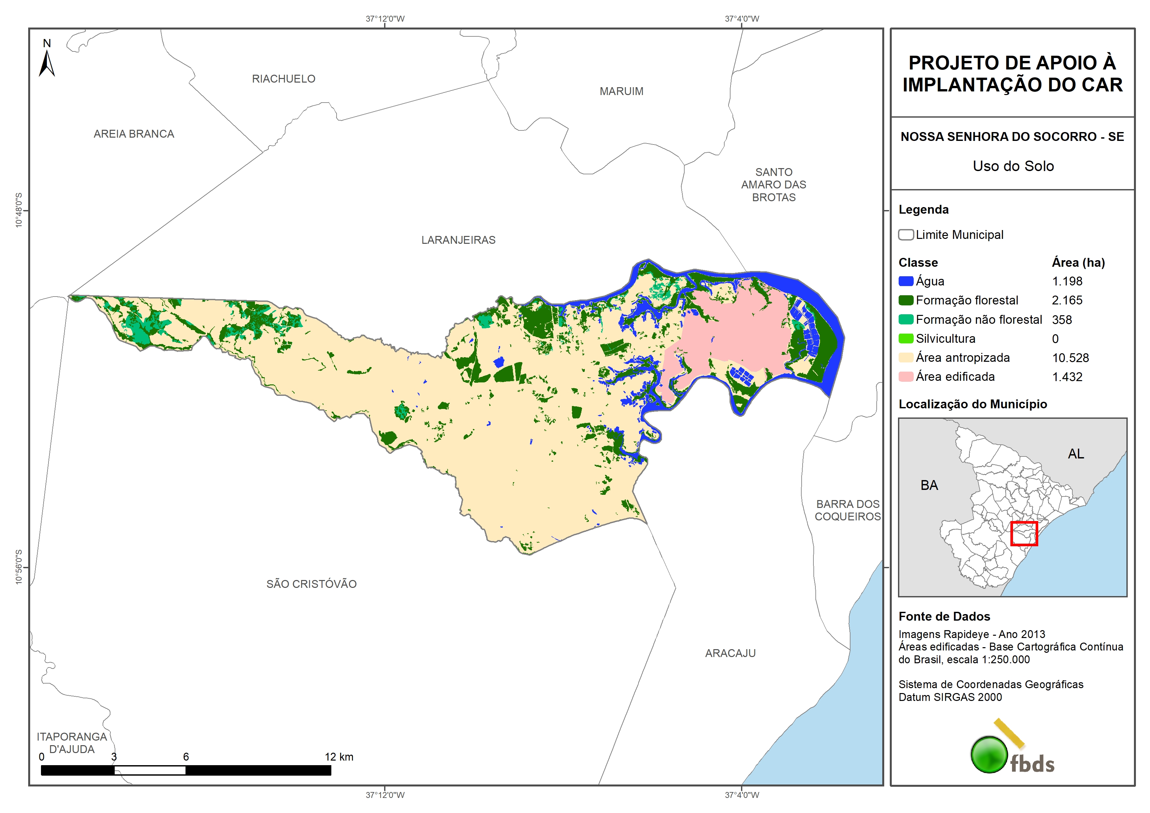1150x813 pixels.
Task: Click the Limite Municipal legend symbol
Action: coord(906,235)
